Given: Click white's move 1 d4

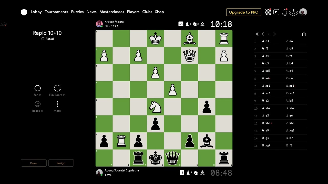Looking at the screenshot, I should click(x=265, y=41).
